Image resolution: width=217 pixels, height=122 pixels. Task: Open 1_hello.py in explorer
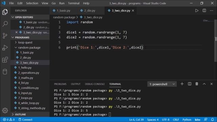[x=25, y=68]
